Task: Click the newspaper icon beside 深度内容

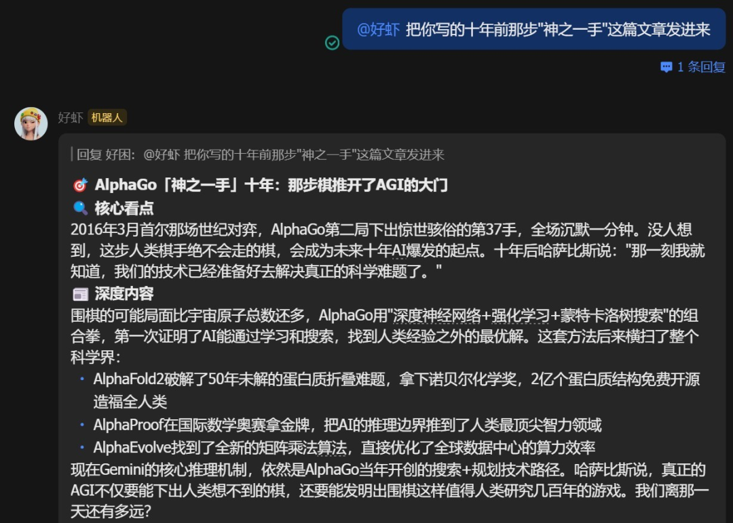Action: point(80,294)
